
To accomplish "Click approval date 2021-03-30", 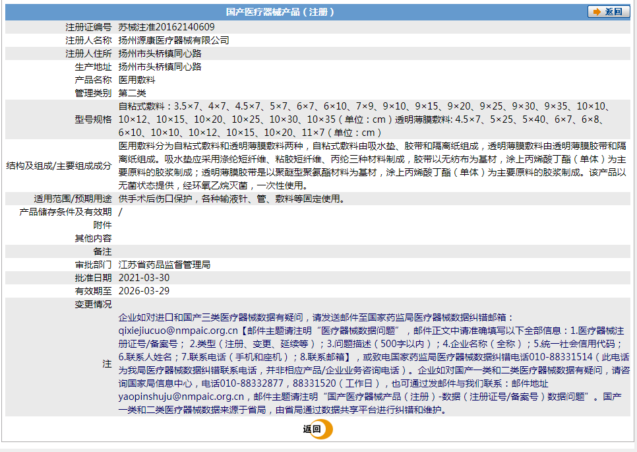I will tap(144, 278).
